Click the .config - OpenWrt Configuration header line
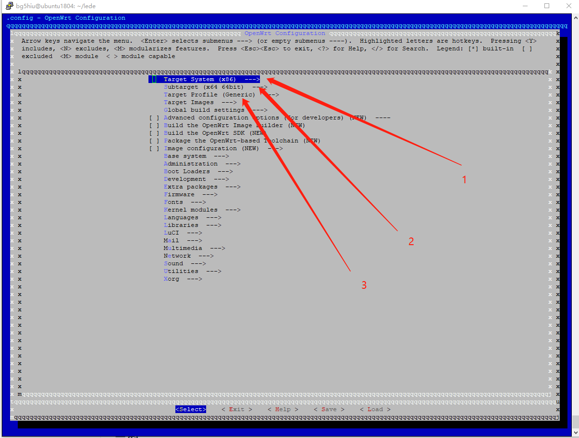Viewport: 579px width, 438px height. [x=66, y=18]
